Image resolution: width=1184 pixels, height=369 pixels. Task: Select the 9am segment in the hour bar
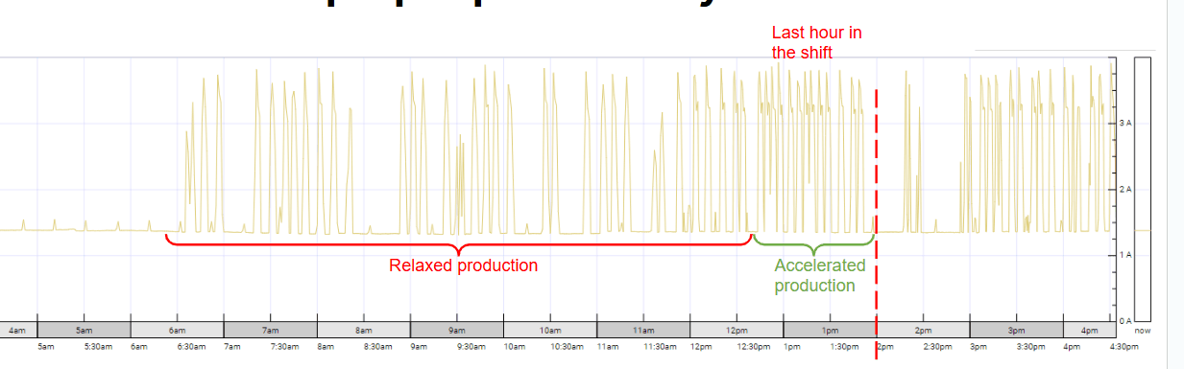pyautogui.click(x=457, y=330)
